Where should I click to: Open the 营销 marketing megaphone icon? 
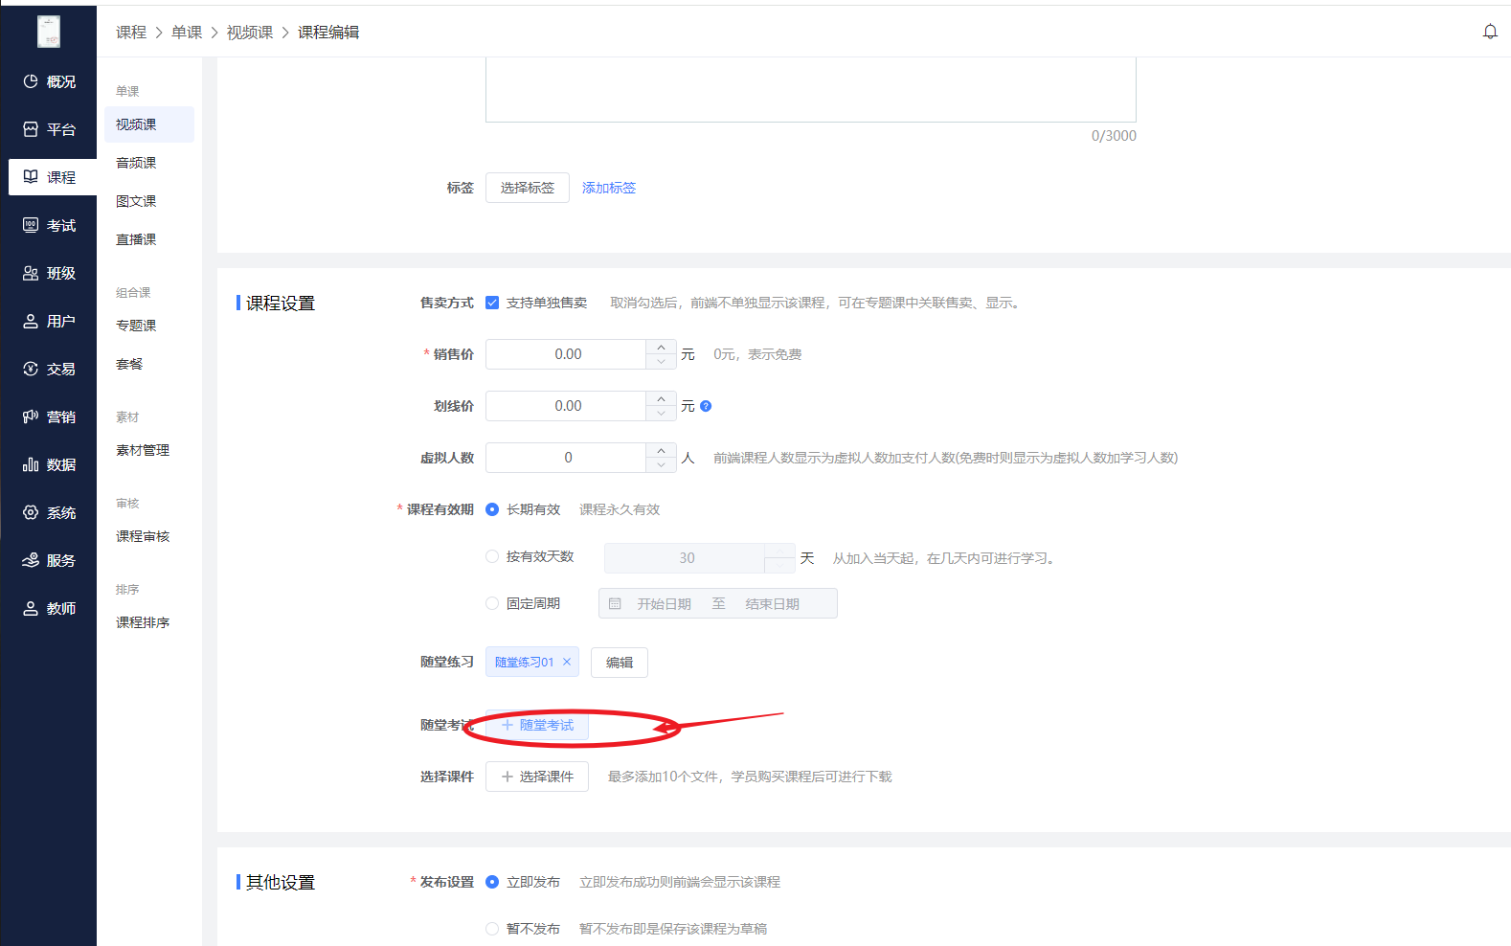point(31,417)
